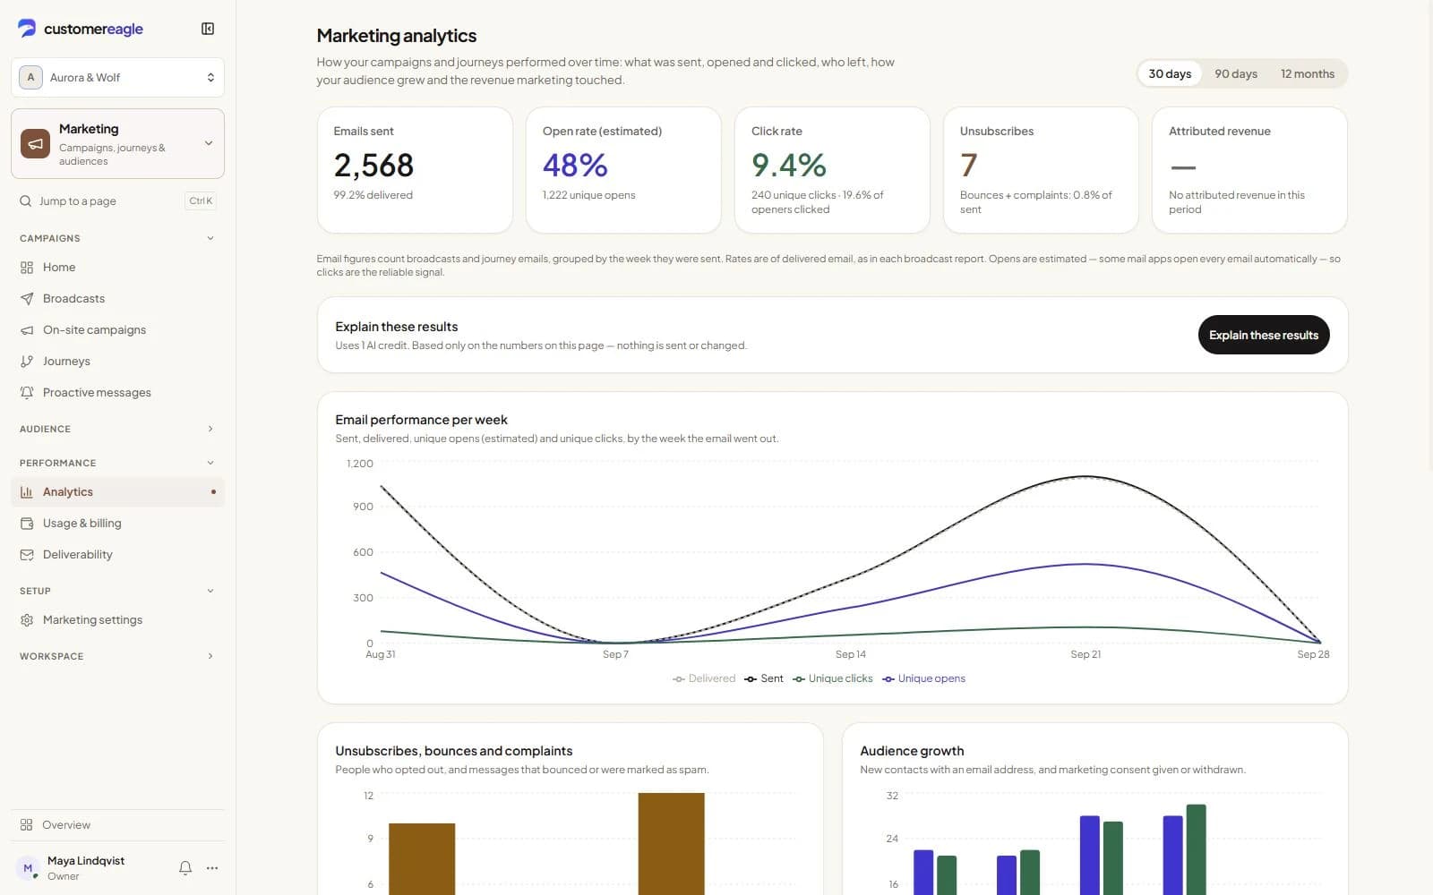Viewport: 1433px width, 895px height.
Task: Collapse the SETUP section
Action: (117, 592)
